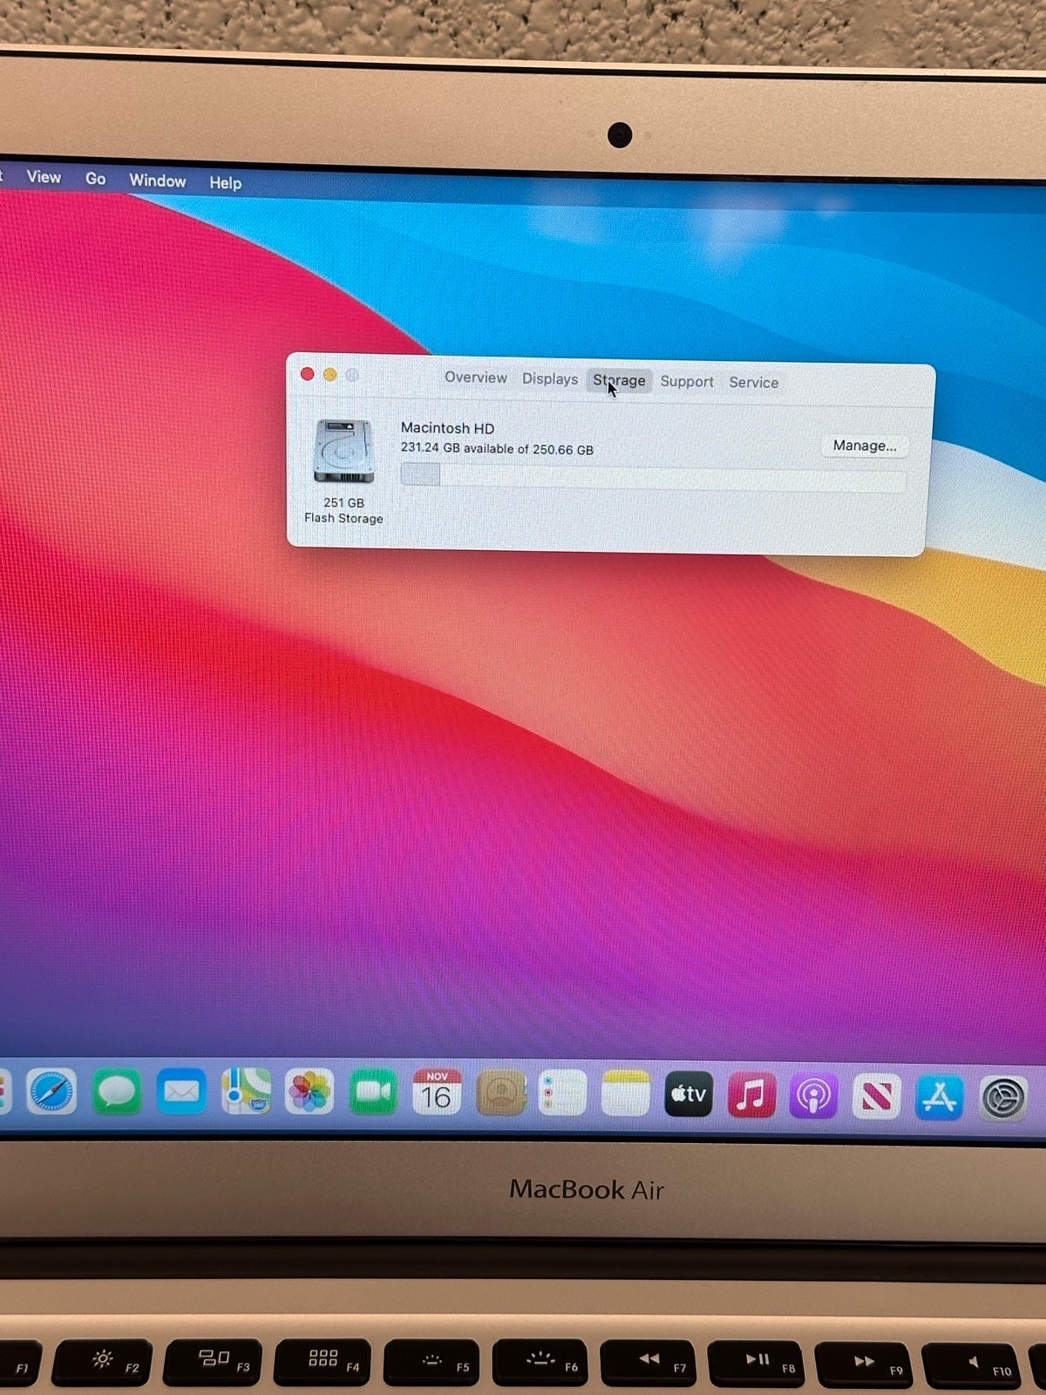This screenshot has width=1046, height=1395.
Task: Open the Window menu
Action: point(158,180)
